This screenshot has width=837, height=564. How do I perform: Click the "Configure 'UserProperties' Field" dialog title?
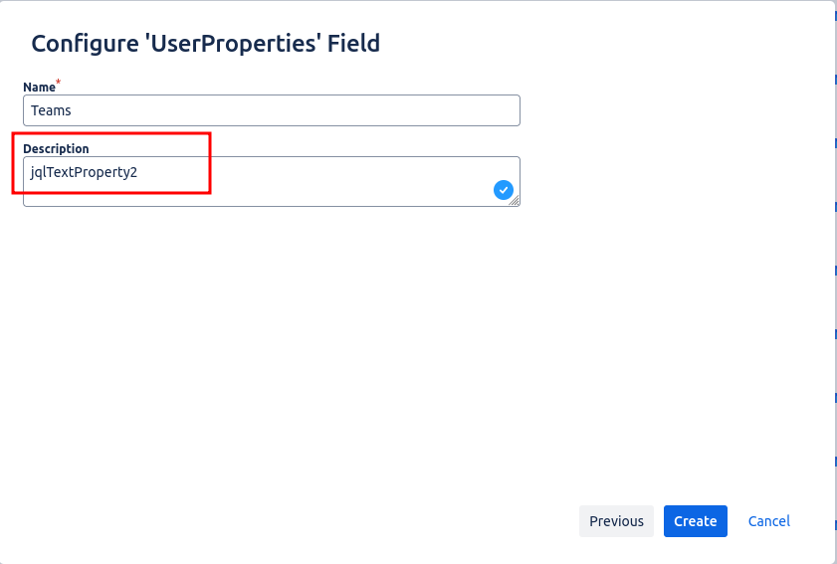pos(206,44)
